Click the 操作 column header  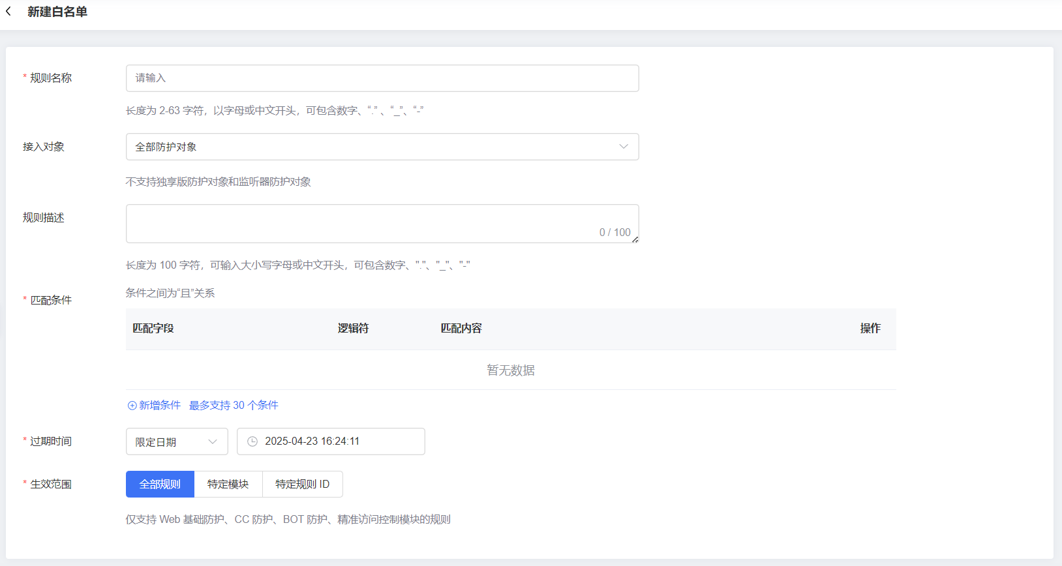click(870, 329)
